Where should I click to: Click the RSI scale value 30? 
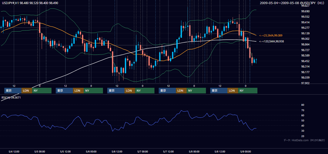tap(303, 131)
